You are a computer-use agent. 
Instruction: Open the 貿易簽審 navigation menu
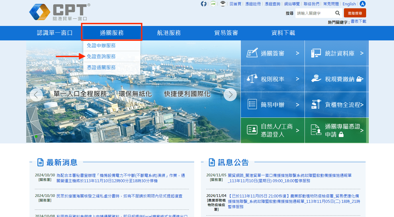pos(226,33)
